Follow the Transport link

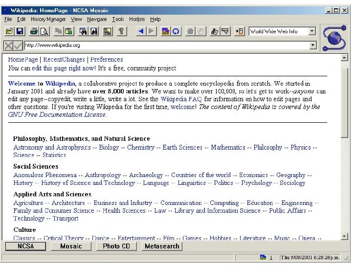[66, 219]
